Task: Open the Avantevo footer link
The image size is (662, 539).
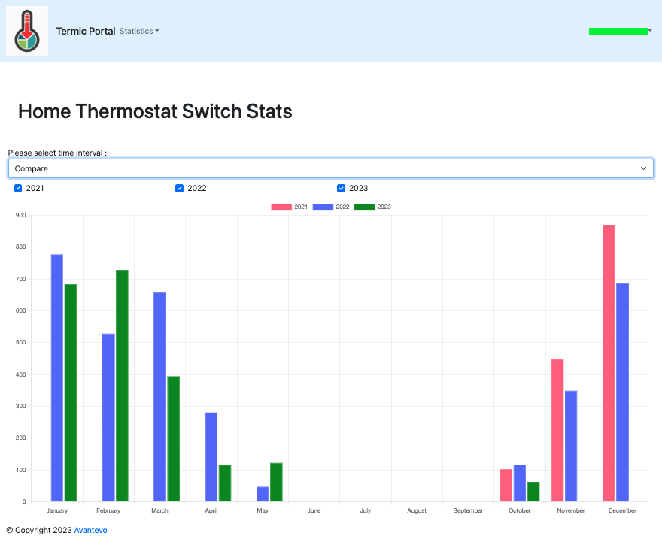Action: [90, 530]
